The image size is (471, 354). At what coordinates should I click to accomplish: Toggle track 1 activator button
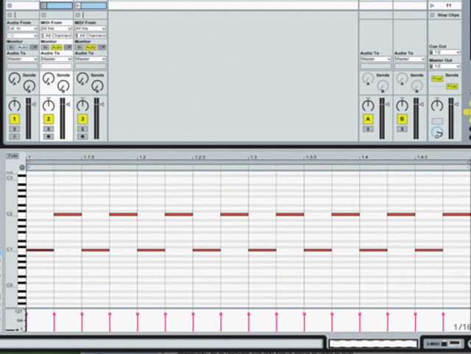(x=15, y=119)
